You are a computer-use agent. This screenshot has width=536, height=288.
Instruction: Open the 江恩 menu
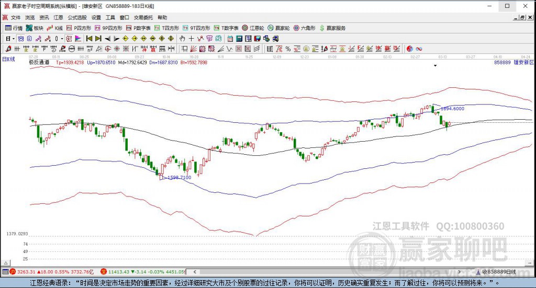[58, 17]
